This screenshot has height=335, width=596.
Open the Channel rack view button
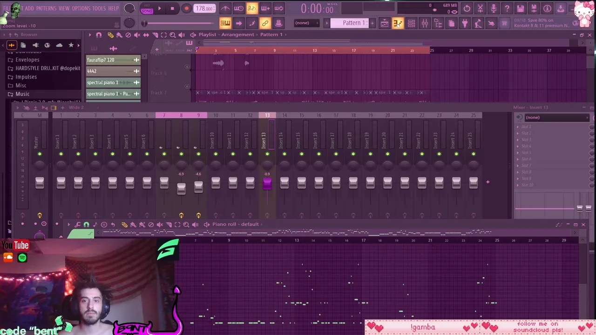411,23
